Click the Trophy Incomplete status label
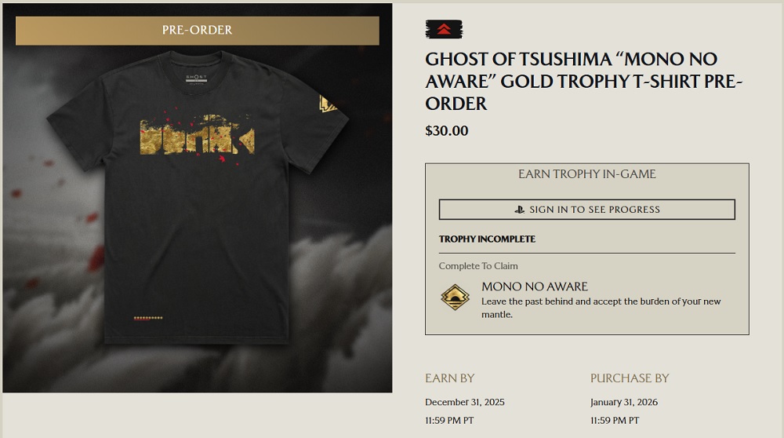The image size is (784, 438). (487, 239)
